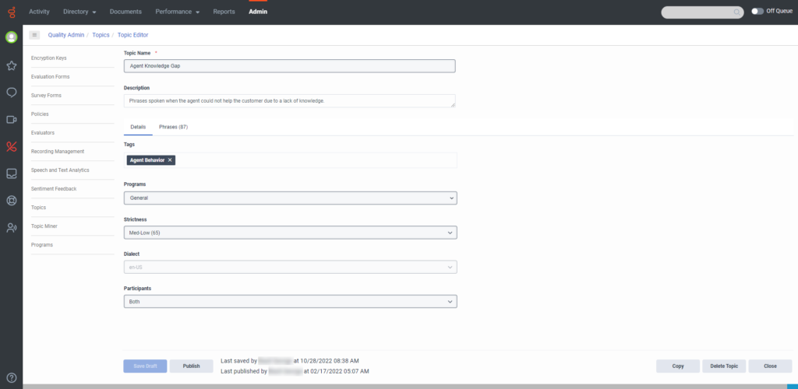Open the Performance menu in top bar

177,11
